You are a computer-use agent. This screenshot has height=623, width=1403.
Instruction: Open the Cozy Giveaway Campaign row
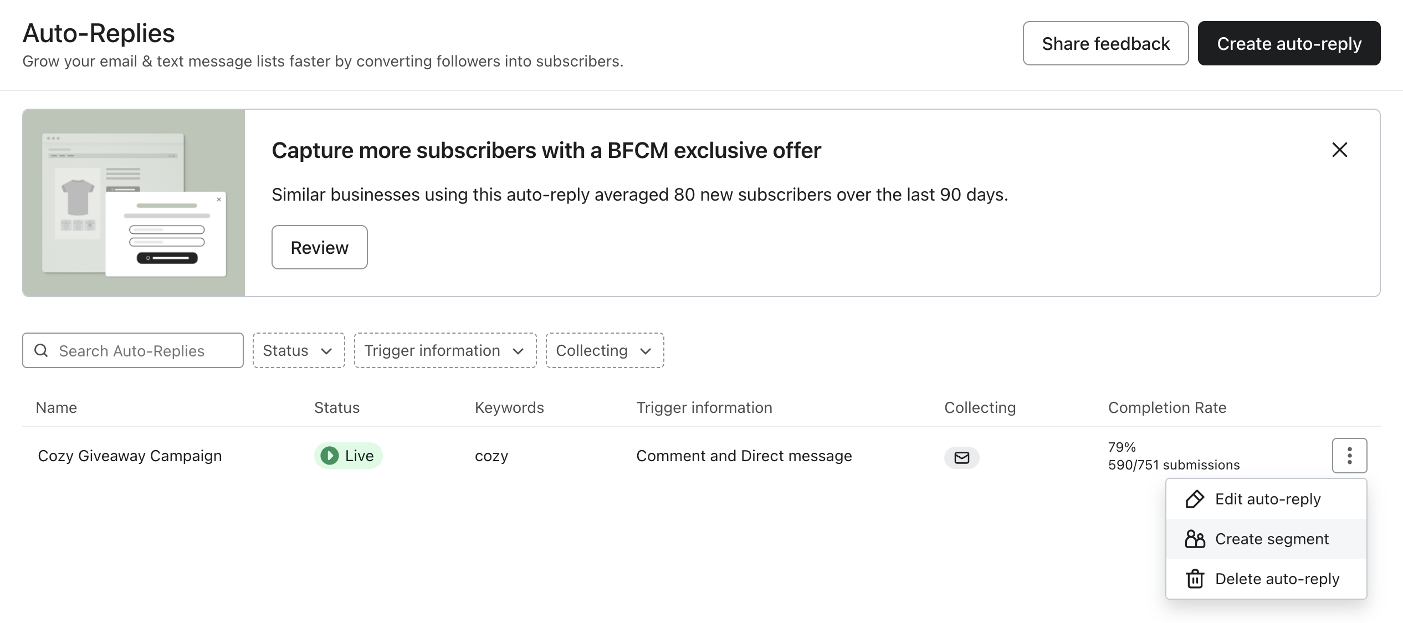tap(130, 456)
